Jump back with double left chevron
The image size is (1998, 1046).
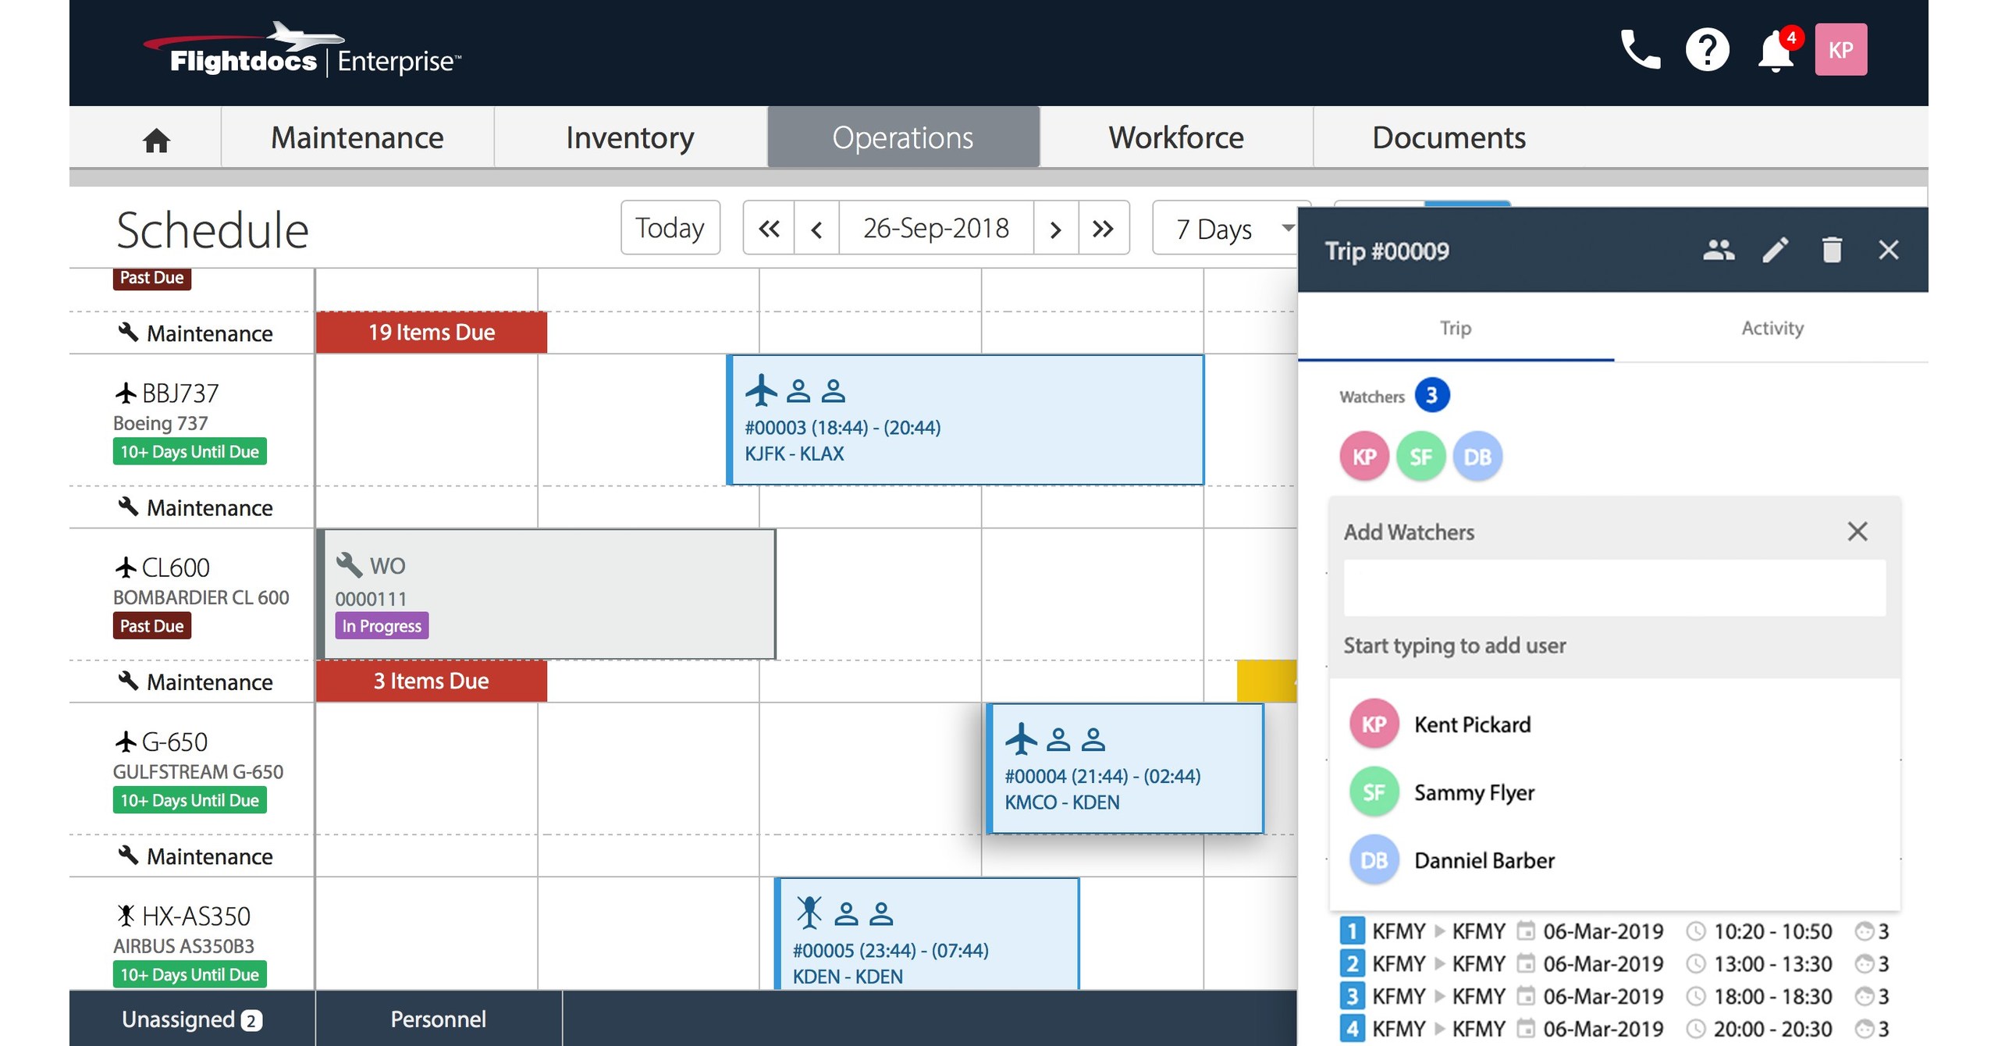(769, 229)
